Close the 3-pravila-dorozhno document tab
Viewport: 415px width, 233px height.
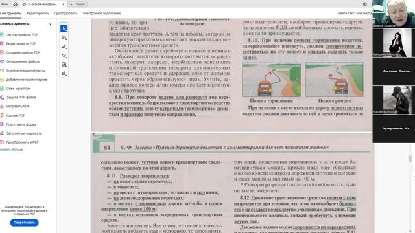(x=64, y=5)
